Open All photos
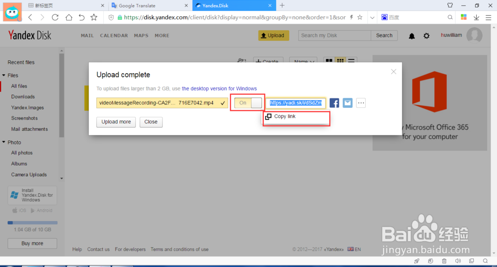 (22, 153)
